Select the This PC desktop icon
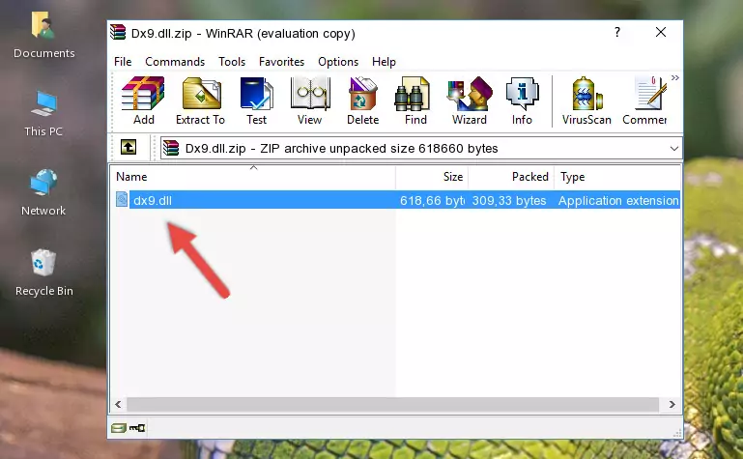743x459 pixels. [x=43, y=113]
